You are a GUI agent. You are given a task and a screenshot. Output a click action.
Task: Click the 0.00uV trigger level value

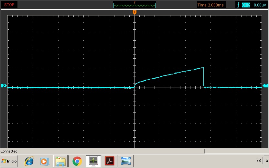coord(260,5)
